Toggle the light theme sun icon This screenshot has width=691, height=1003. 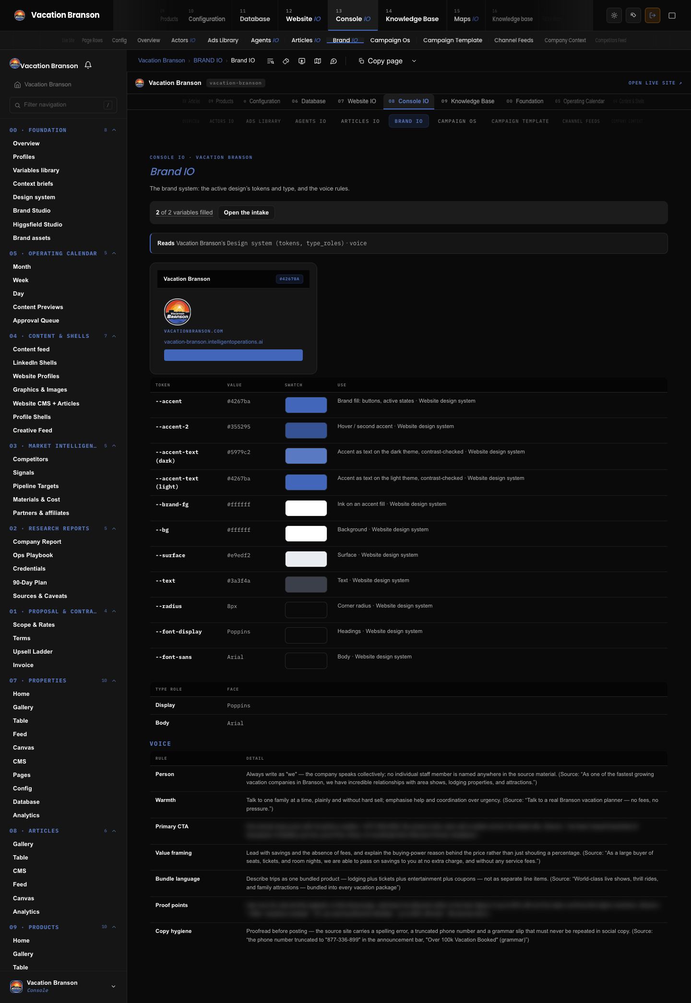click(614, 15)
